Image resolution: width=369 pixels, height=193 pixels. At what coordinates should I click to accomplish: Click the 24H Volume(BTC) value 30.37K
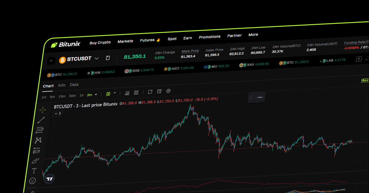[278, 52]
